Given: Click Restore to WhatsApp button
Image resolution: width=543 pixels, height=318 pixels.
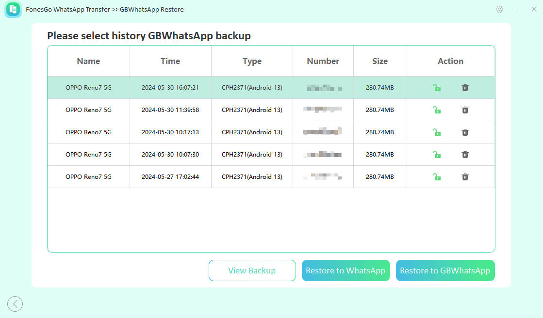Looking at the screenshot, I should [346, 270].
